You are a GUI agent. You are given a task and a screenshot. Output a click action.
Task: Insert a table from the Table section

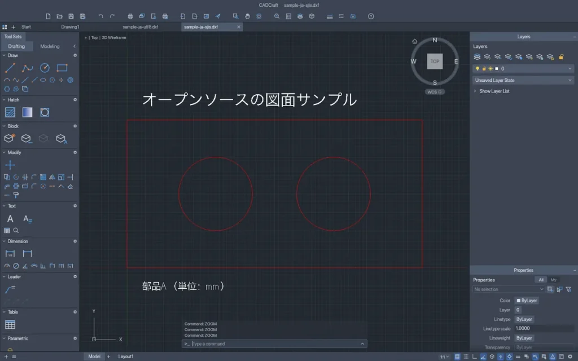[x=10, y=324]
